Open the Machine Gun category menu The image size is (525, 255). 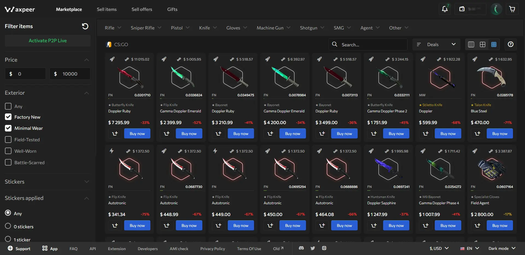273,28
